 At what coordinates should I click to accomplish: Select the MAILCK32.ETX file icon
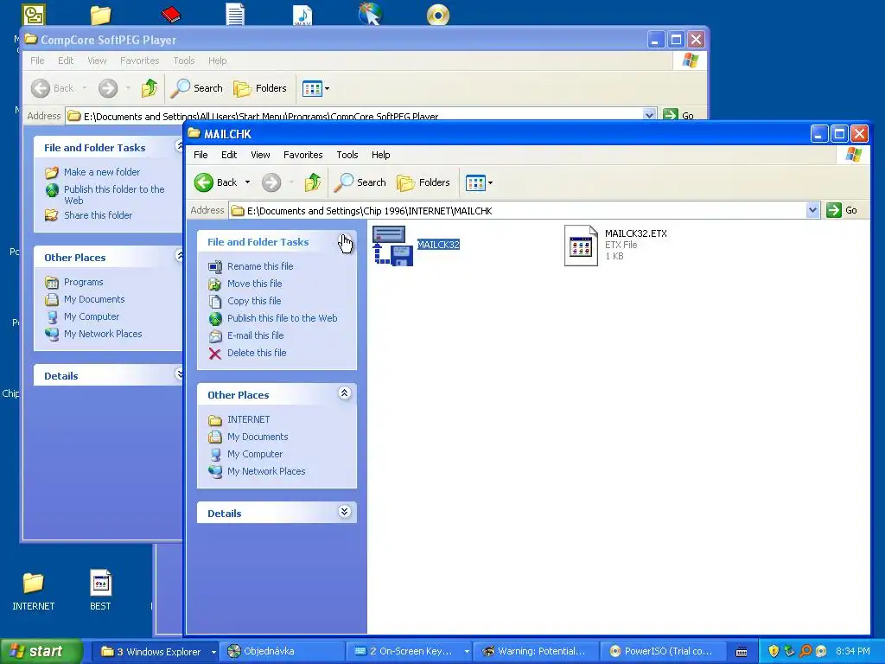point(581,246)
